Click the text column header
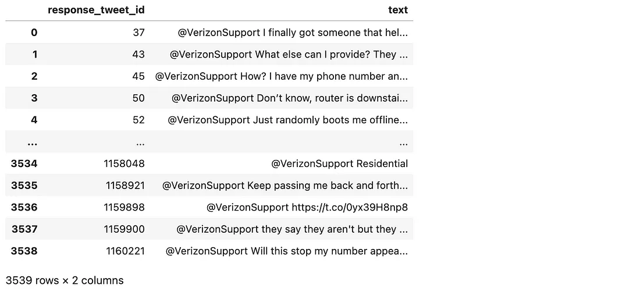This screenshot has height=292, width=640. [398, 10]
